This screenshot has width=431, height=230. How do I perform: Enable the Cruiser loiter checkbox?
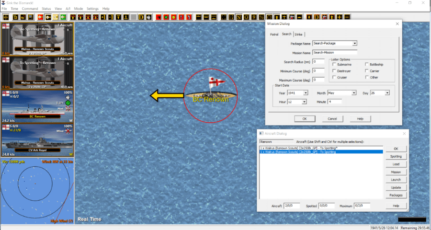(334, 77)
